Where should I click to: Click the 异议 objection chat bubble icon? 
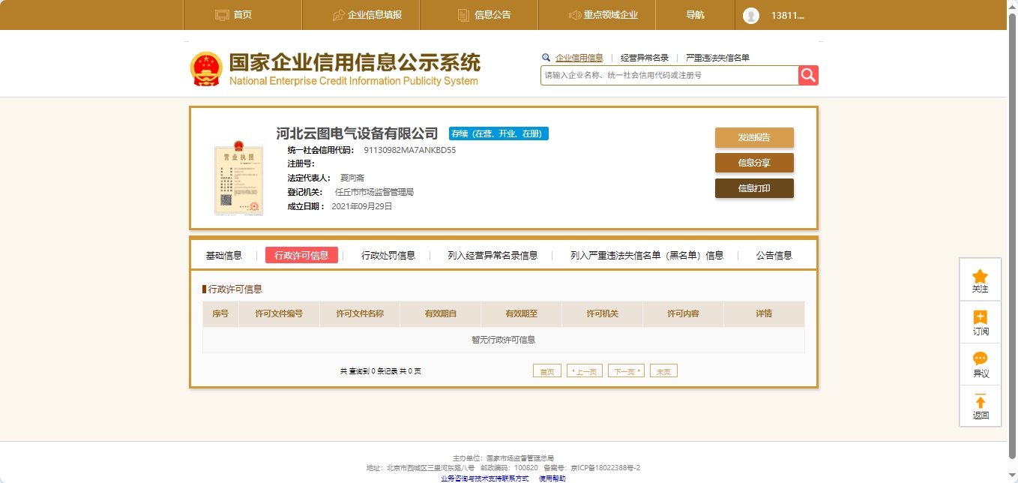point(980,359)
